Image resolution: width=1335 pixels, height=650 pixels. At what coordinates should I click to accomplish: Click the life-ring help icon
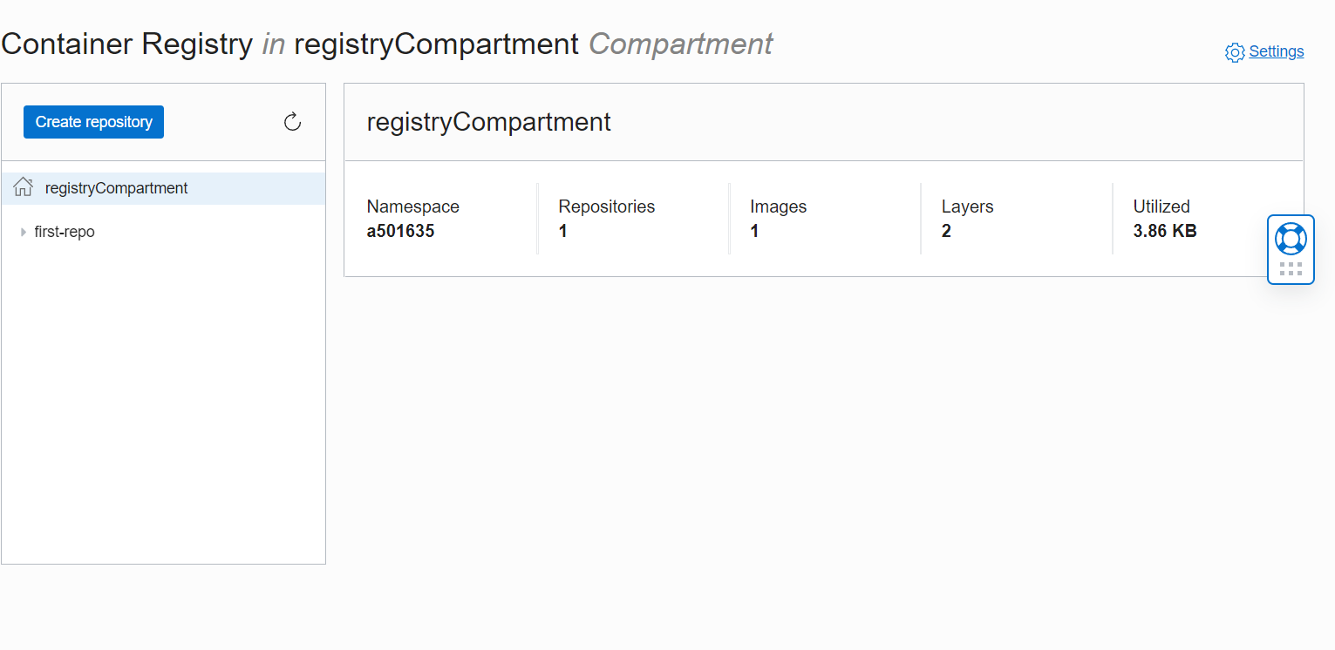[1291, 237]
